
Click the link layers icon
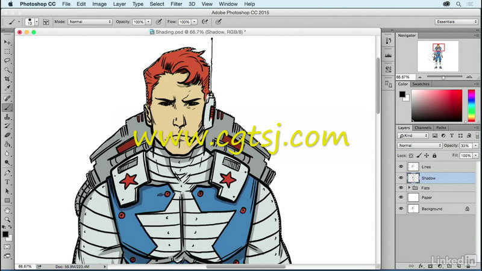(411, 266)
